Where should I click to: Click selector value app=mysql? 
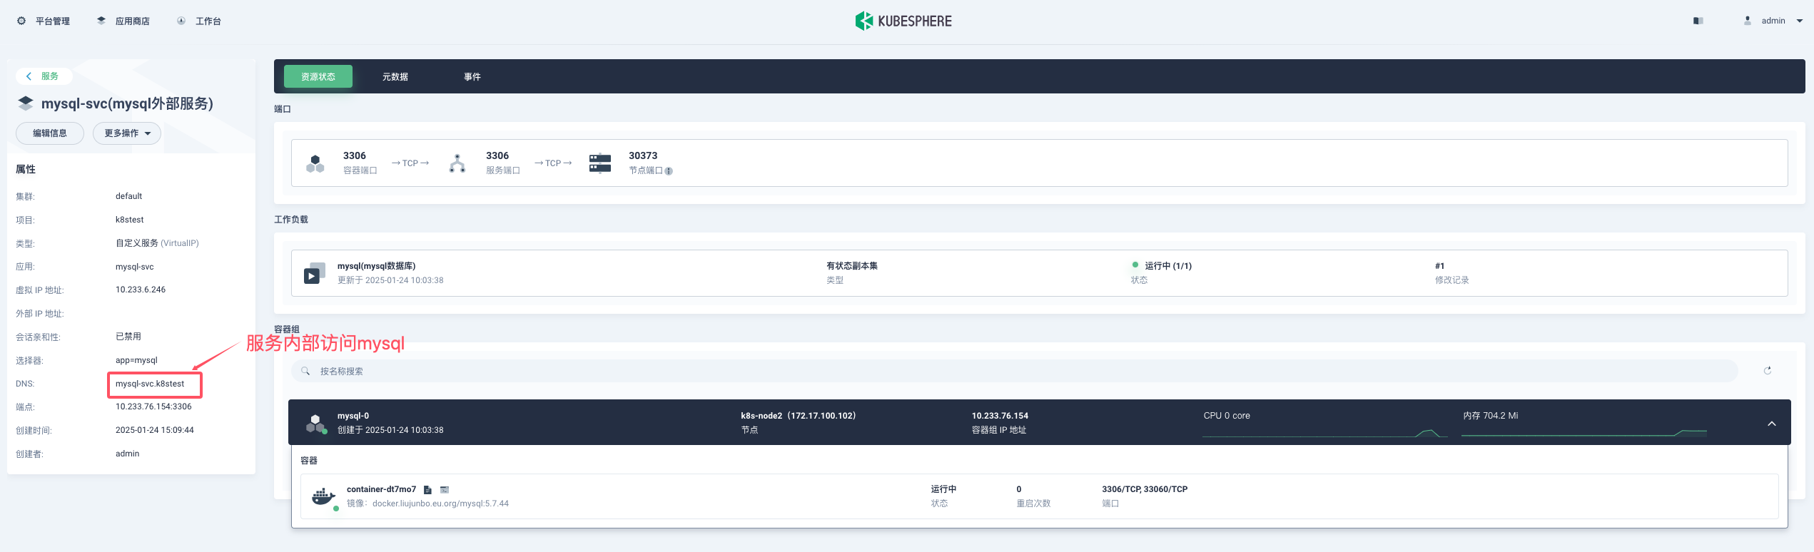[x=136, y=360]
